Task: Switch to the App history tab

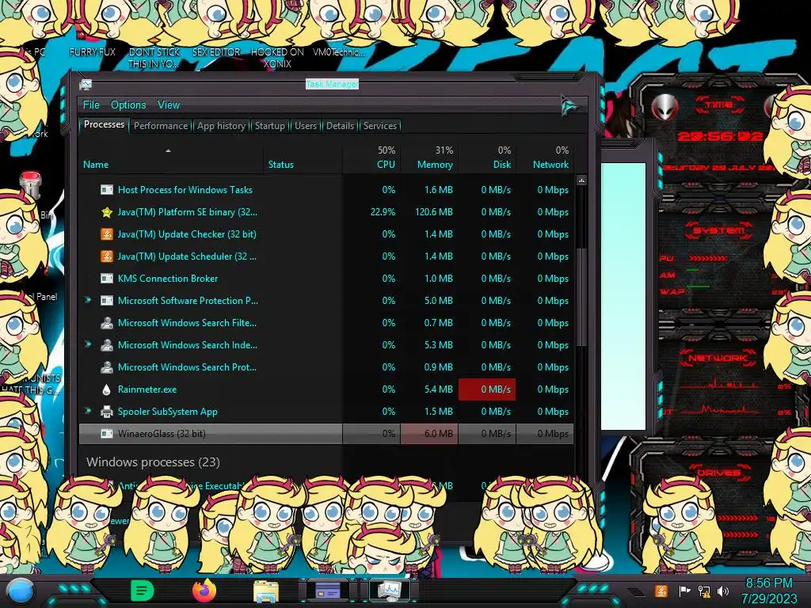Action: point(221,126)
